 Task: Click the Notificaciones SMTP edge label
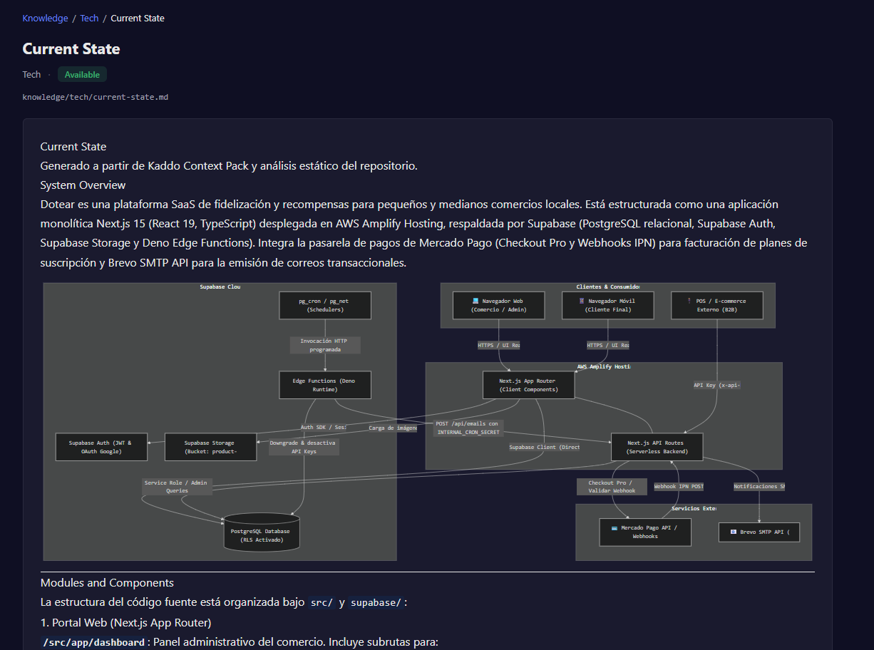click(759, 487)
